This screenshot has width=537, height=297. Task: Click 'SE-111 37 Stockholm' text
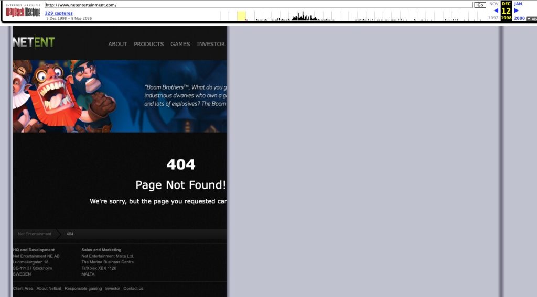pyautogui.click(x=33, y=268)
